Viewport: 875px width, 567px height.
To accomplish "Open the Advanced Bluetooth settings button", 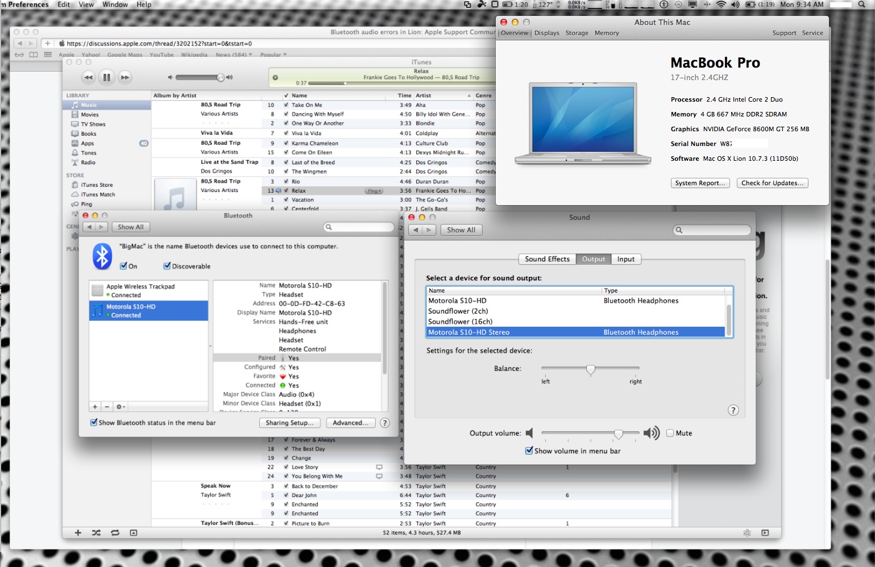I will [350, 423].
